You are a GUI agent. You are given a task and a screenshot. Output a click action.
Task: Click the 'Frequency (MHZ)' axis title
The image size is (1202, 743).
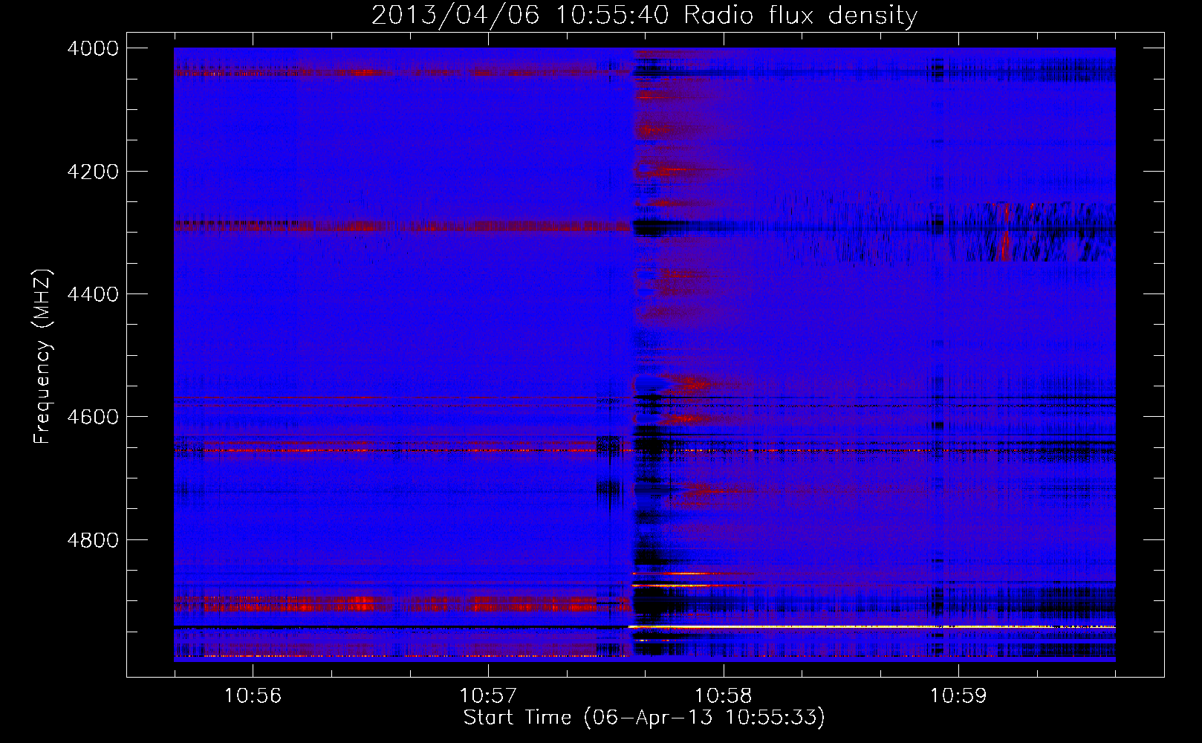[43, 357]
